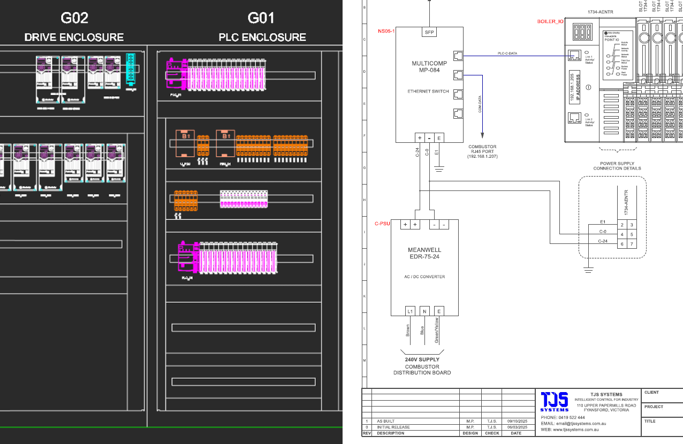This screenshot has height=444, width=683.
Task: Select the cyan module in the G02 drive enclosure
Action: click(131, 70)
